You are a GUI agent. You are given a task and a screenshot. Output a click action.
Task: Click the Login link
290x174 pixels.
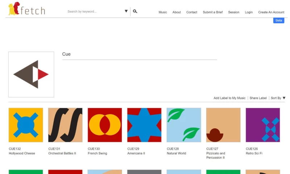point(249,12)
